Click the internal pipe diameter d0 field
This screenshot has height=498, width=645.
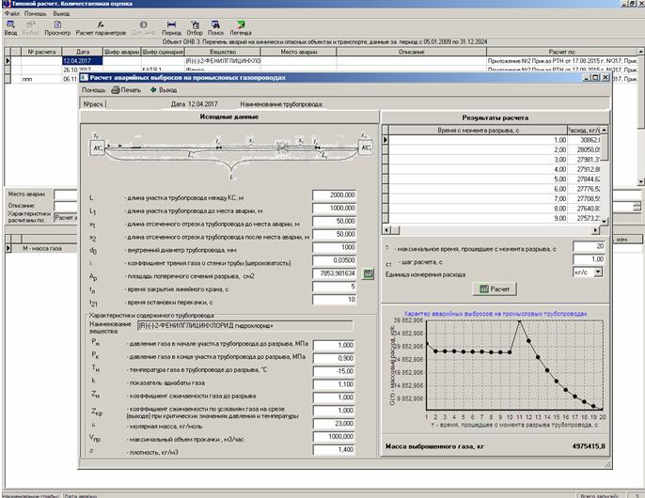pos(335,247)
